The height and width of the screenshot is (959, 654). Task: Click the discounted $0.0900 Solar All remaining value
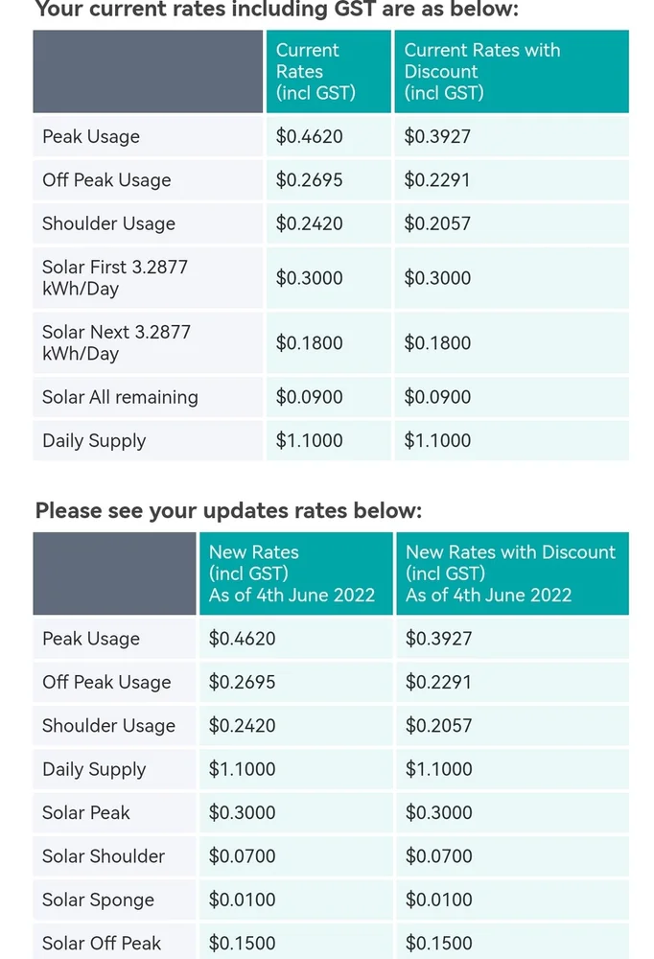tap(437, 397)
